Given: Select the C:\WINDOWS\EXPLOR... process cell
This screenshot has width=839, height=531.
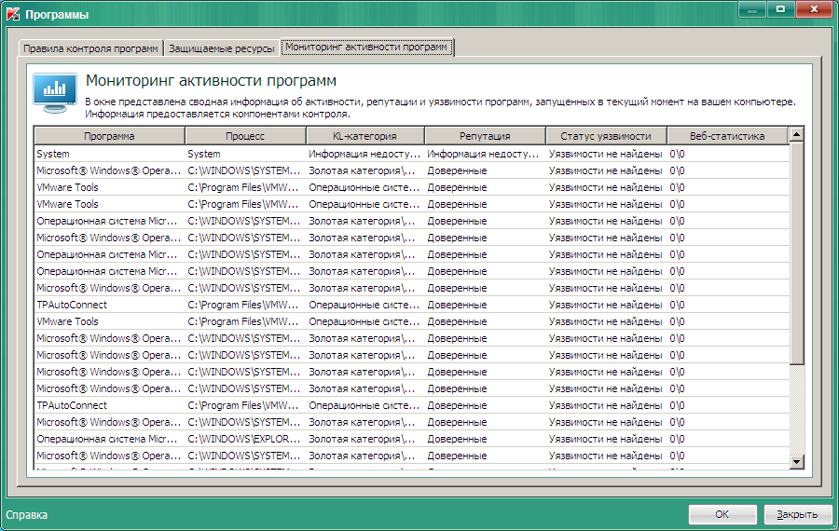Looking at the screenshot, I should click(x=244, y=439).
